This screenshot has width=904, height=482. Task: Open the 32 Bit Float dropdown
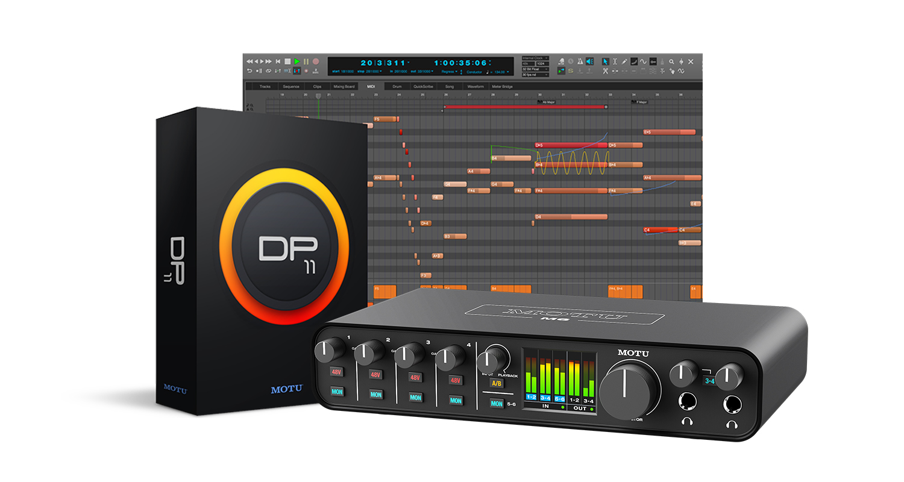pyautogui.click(x=535, y=69)
